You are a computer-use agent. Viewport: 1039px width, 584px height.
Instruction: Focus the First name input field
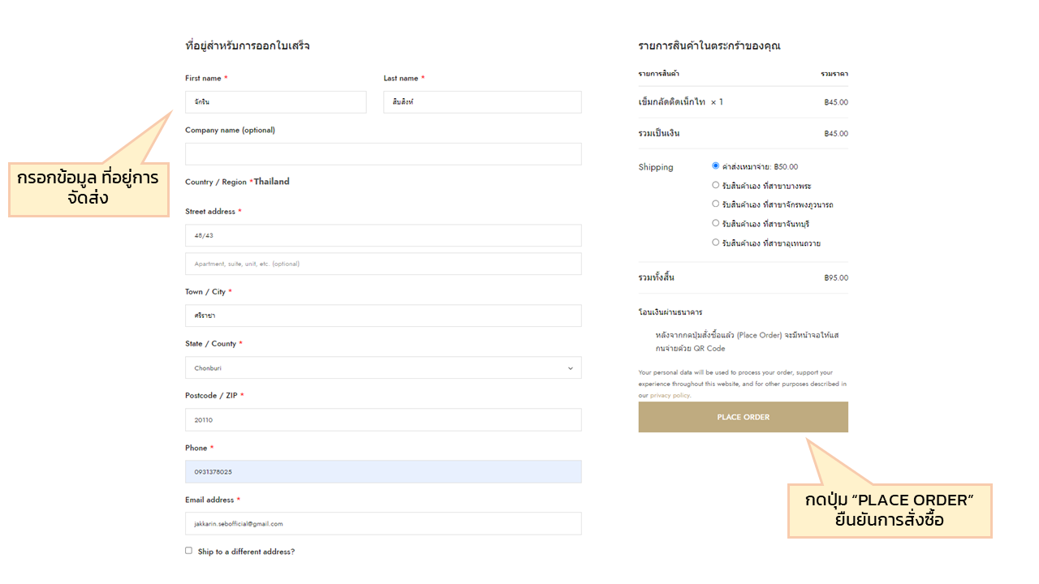coord(275,102)
